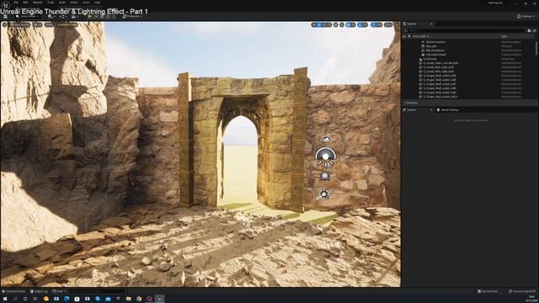
Task: Switch to the Details tab
Action: click(x=412, y=110)
